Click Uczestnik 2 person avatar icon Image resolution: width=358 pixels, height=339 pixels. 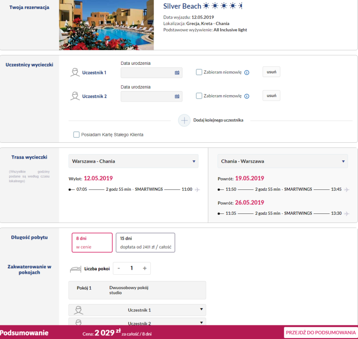pos(75,96)
